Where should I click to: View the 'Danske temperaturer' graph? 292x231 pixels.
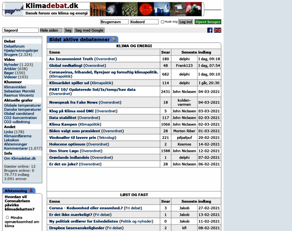(x=23, y=109)
